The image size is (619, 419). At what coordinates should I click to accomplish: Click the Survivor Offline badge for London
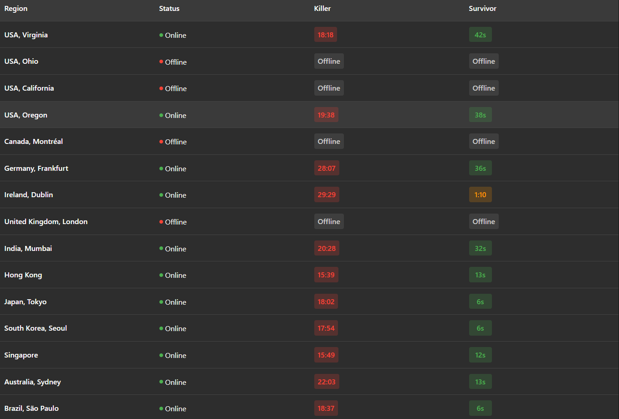coord(484,221)
